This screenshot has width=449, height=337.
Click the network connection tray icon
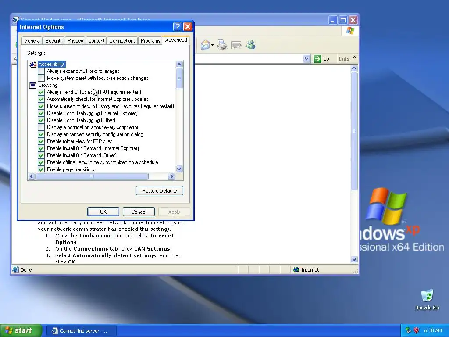point(408,330)
